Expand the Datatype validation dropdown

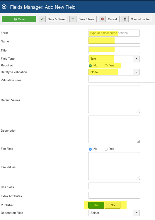coord(136,72)
